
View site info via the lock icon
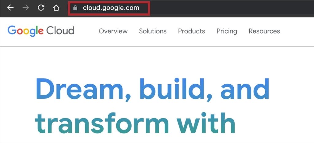75,8
